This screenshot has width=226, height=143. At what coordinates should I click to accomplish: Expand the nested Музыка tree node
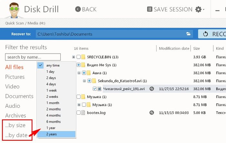point(79,105)
